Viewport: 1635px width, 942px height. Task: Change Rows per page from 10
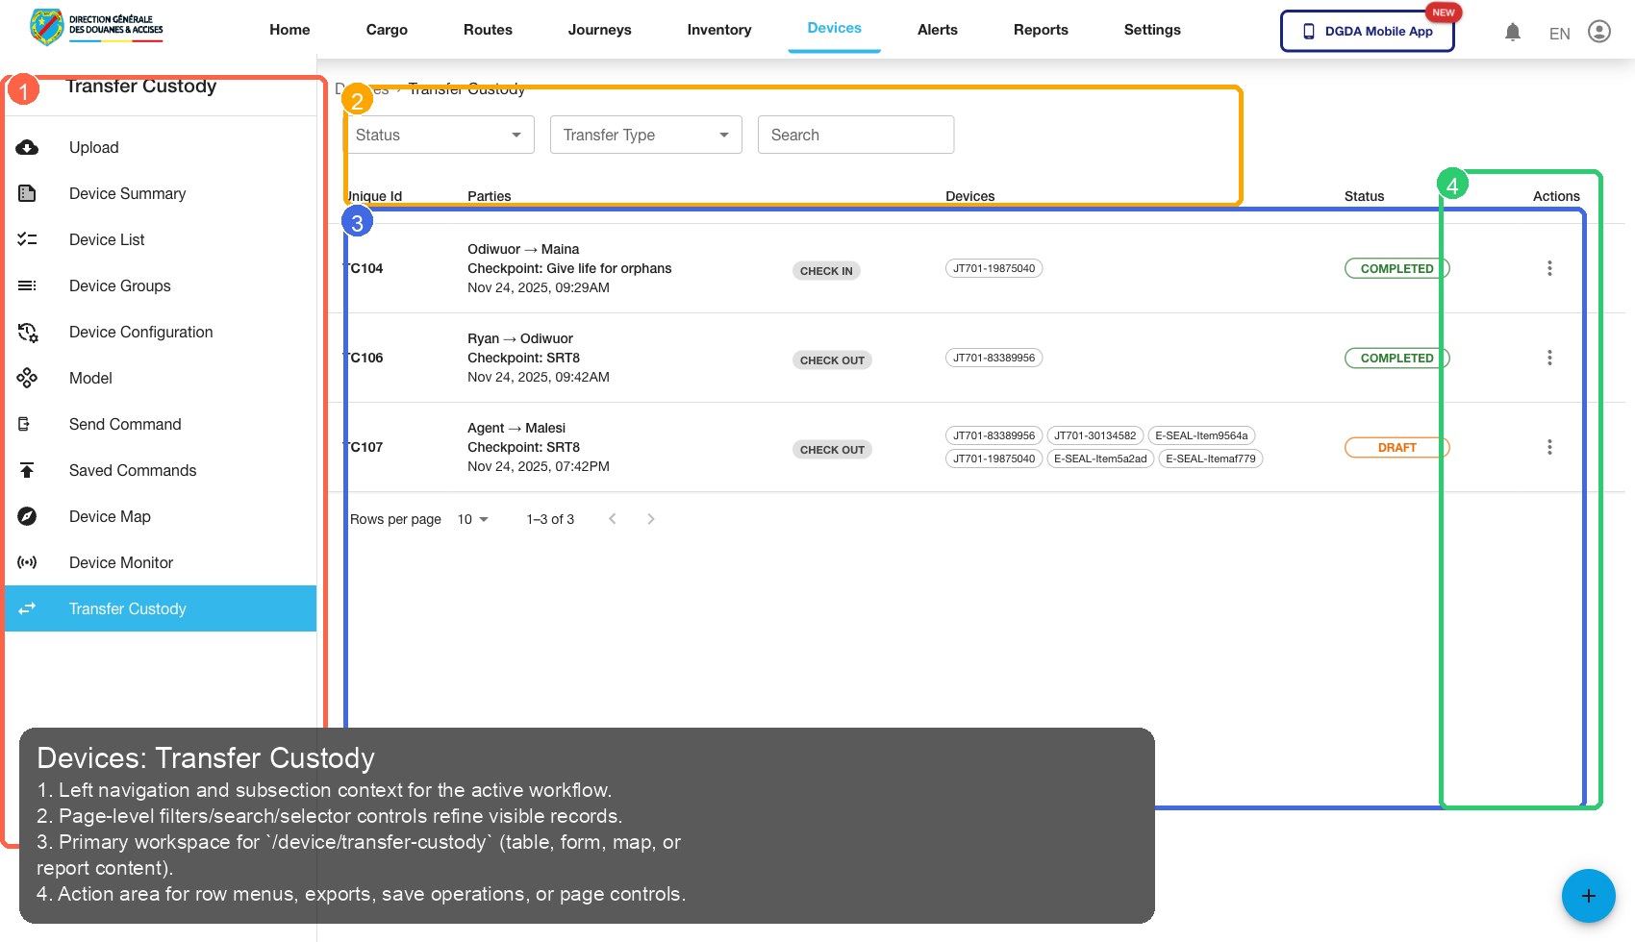pyautogui.click(x=470, y=519)
